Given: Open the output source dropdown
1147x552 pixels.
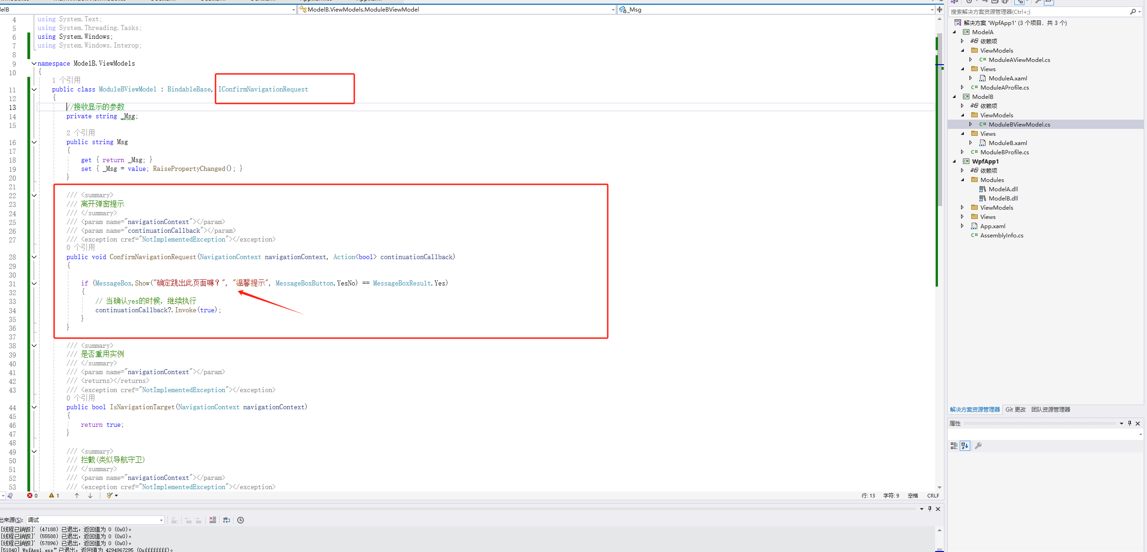Looking at the screenshot, I should pyautogui.click(x=161, y=520).
